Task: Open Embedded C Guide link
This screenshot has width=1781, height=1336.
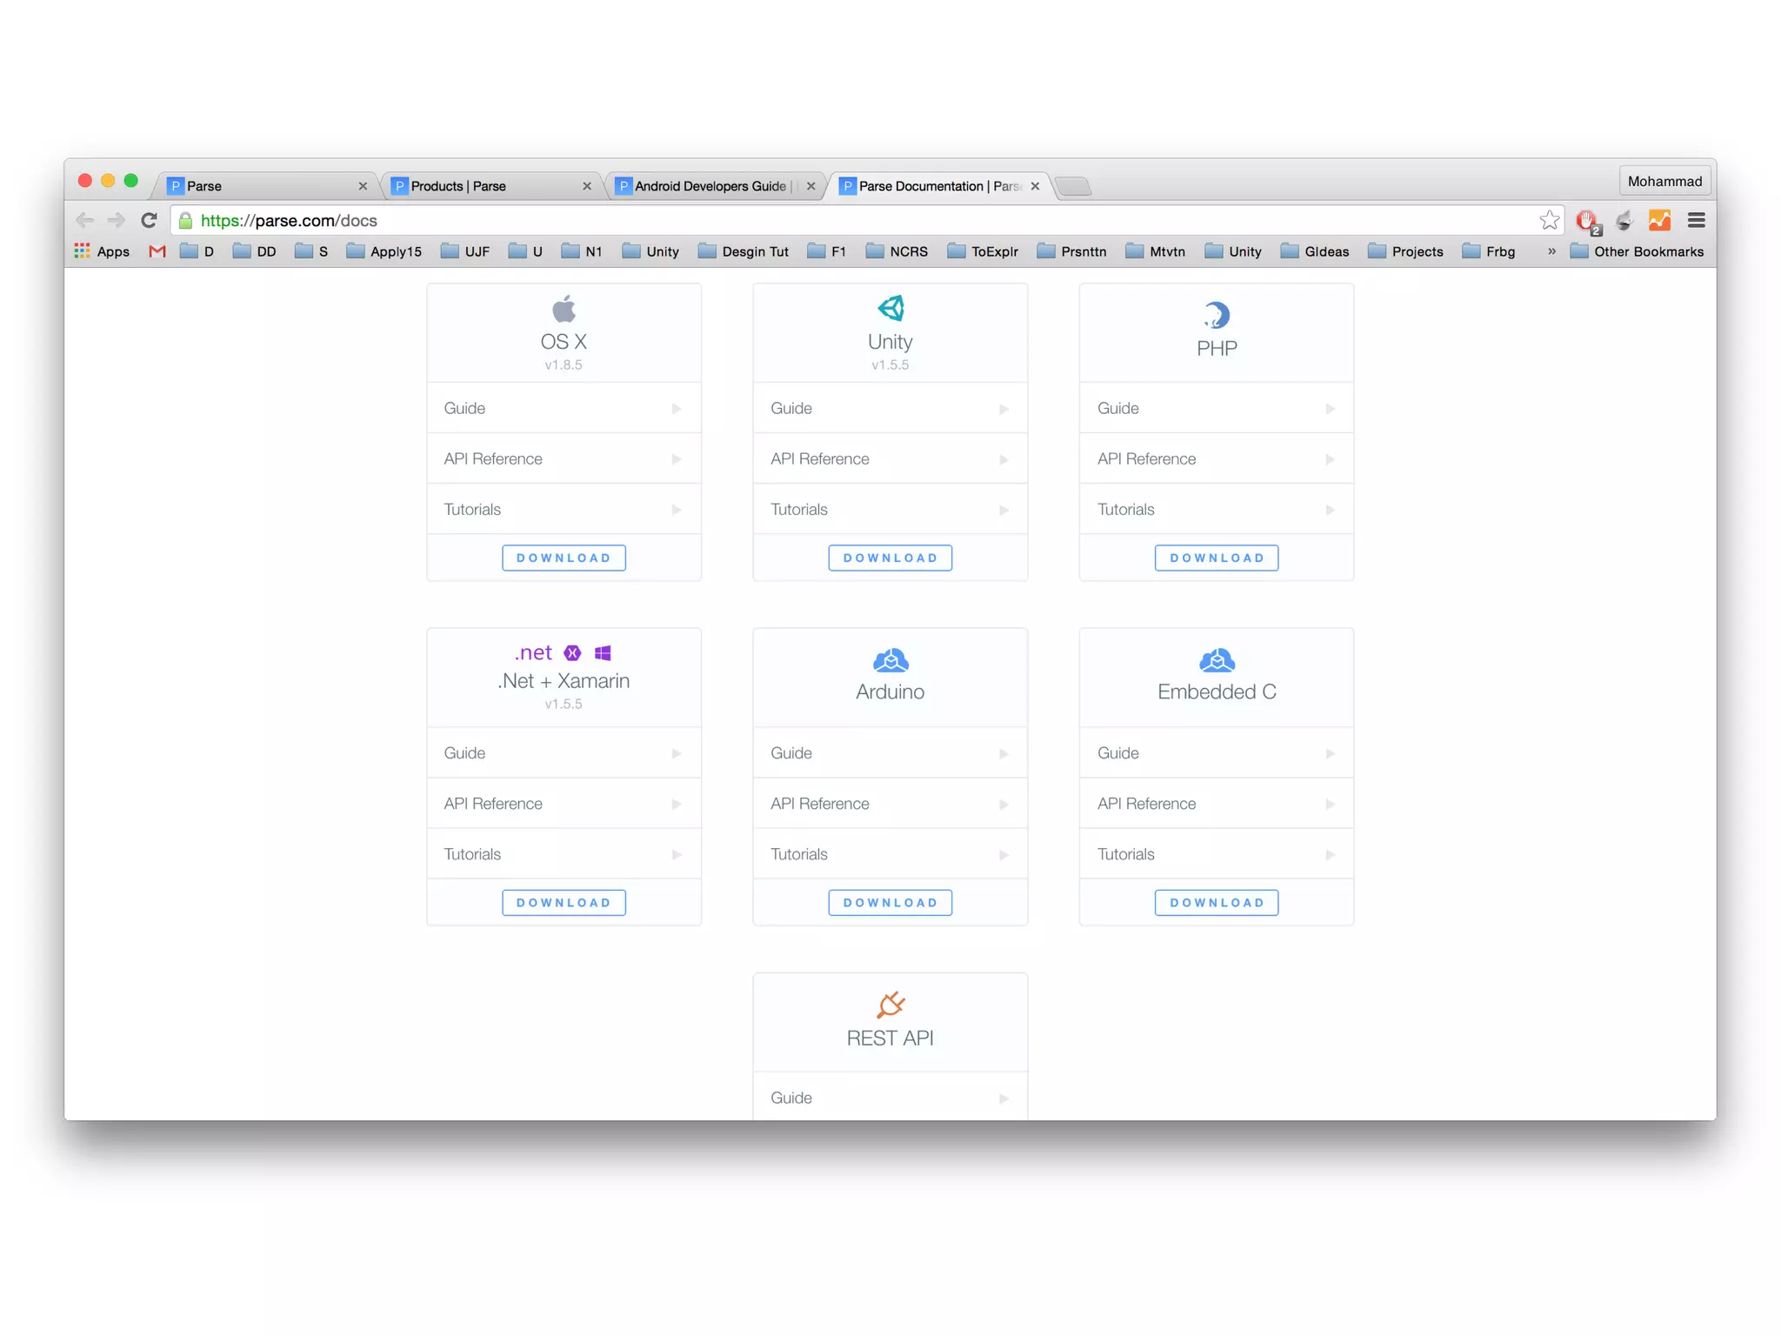Action: click(x=1217, y=753)
